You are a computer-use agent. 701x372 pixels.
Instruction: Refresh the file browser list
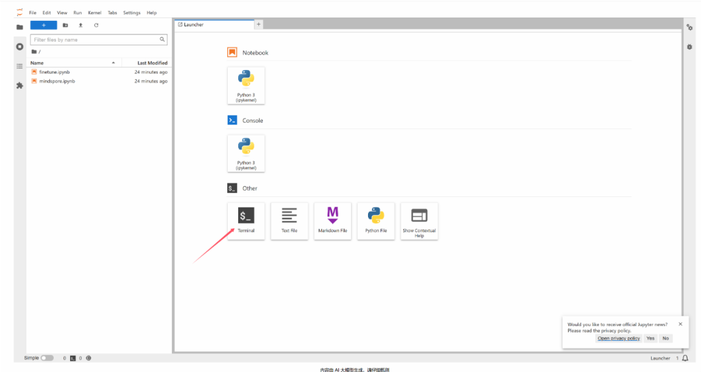(x=96, y=25)
